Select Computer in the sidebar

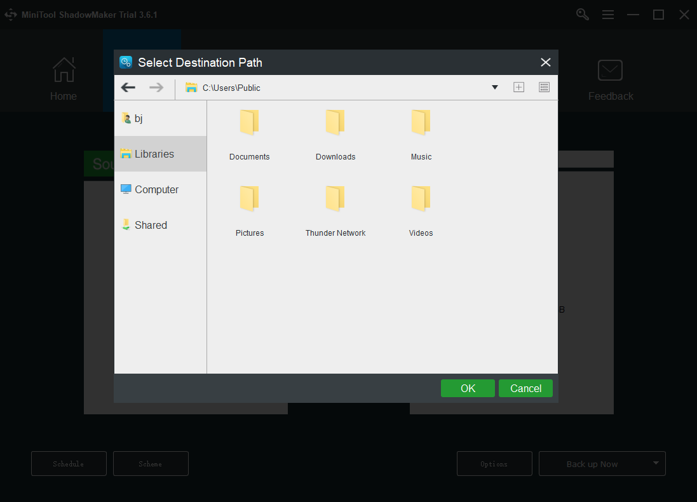(x=156, y=189)
